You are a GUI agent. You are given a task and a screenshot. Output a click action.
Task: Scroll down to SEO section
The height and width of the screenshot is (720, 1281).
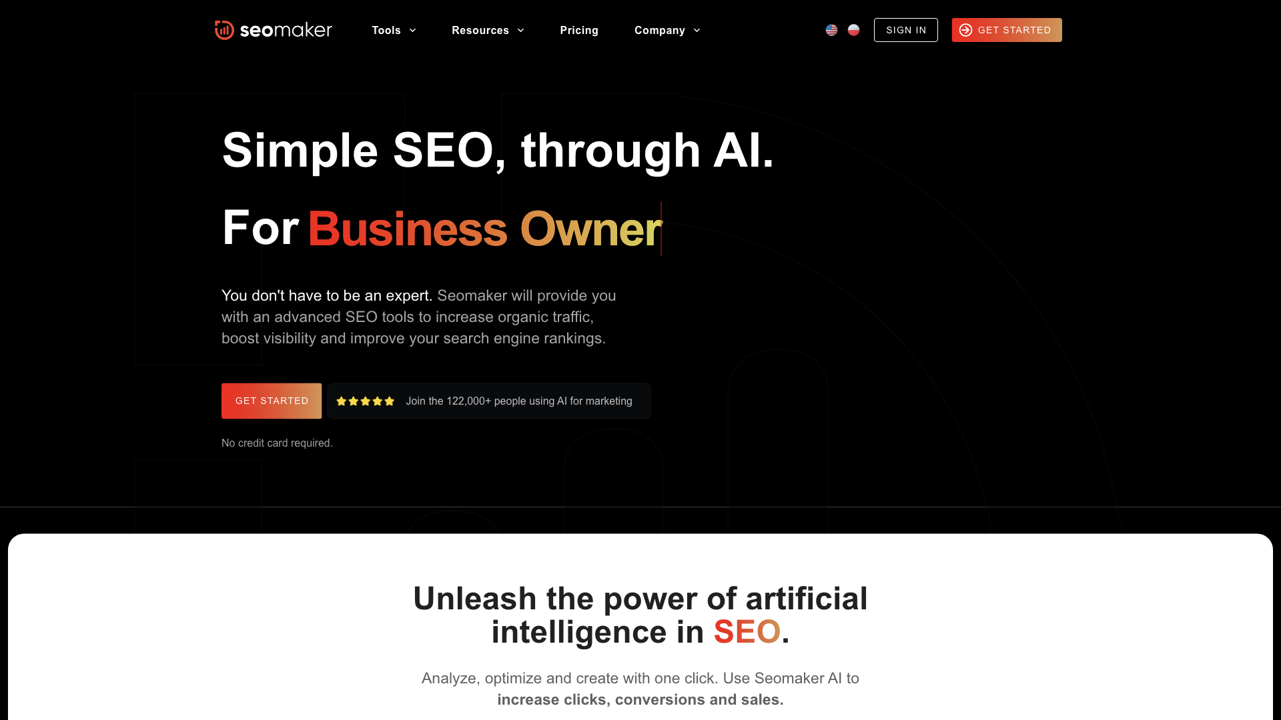pyautogui.click(x=746, y=631)
